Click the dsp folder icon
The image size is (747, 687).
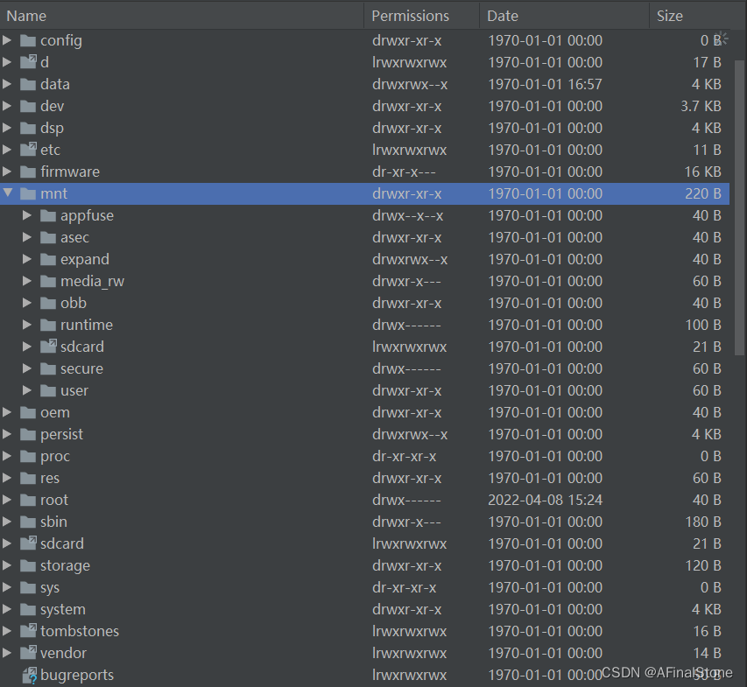coord(28,128)
